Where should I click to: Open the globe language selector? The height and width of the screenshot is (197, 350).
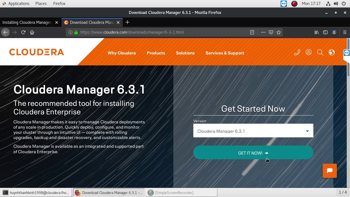[332, 52]
